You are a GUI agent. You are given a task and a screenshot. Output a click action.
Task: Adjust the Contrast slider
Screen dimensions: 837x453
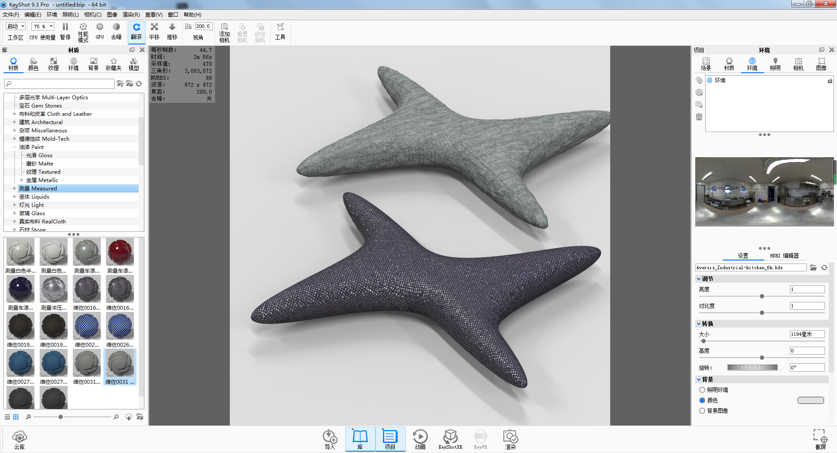click(762, 313)
